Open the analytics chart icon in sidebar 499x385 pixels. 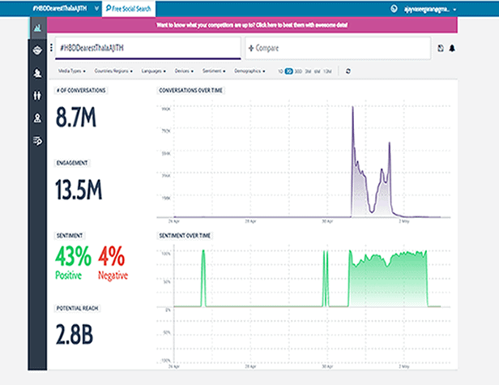pyautogui.click(x=37, y=28)
